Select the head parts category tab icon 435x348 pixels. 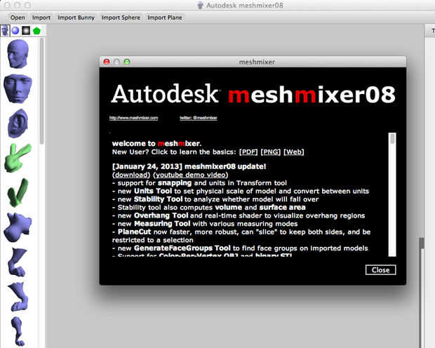pyautogui.click(x=5, y=31)
